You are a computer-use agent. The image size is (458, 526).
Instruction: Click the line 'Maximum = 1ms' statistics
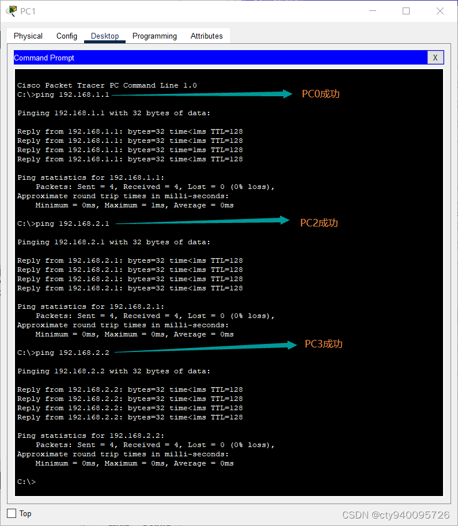(135, 205)
